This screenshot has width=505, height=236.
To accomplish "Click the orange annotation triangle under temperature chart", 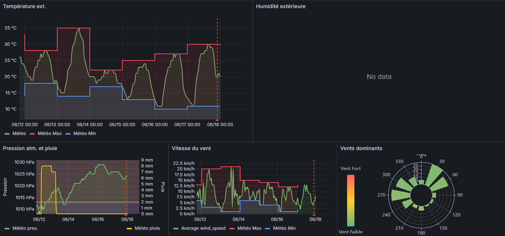I will click(217, 119).
